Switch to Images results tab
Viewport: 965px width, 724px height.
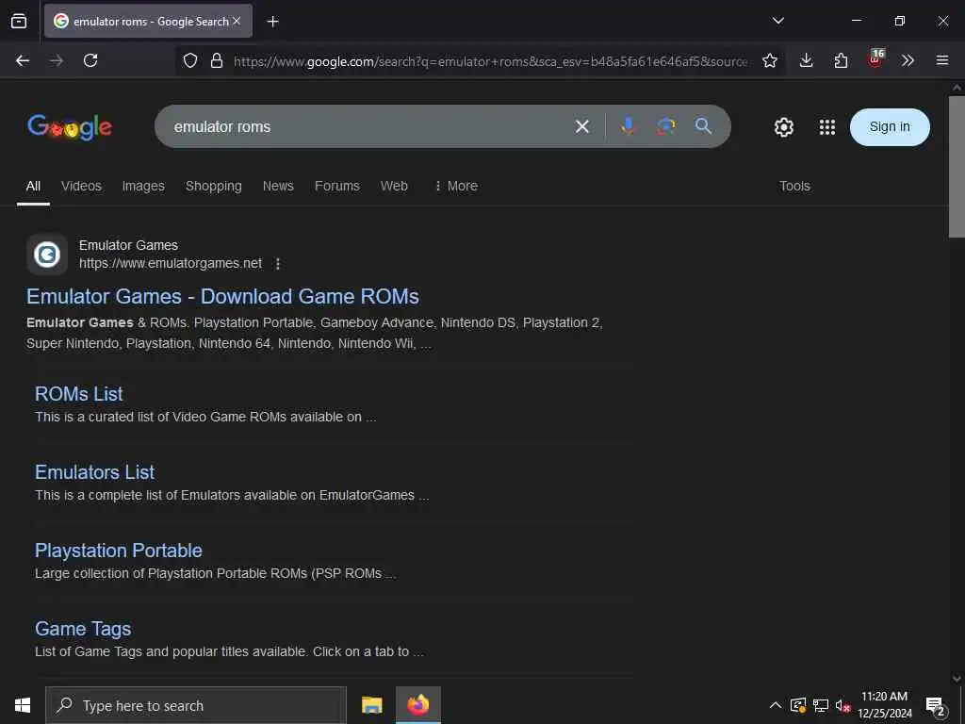(143, 186)
